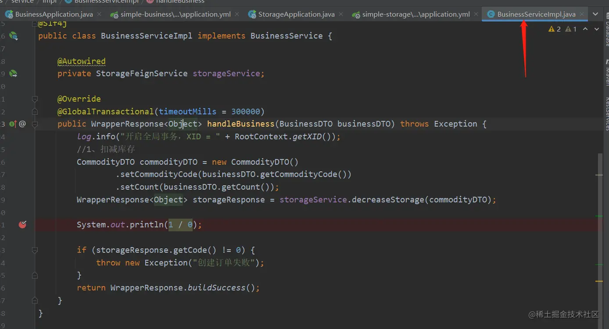Click the weak warning count indicator
The image size is (609, 329).
point(571,29)
